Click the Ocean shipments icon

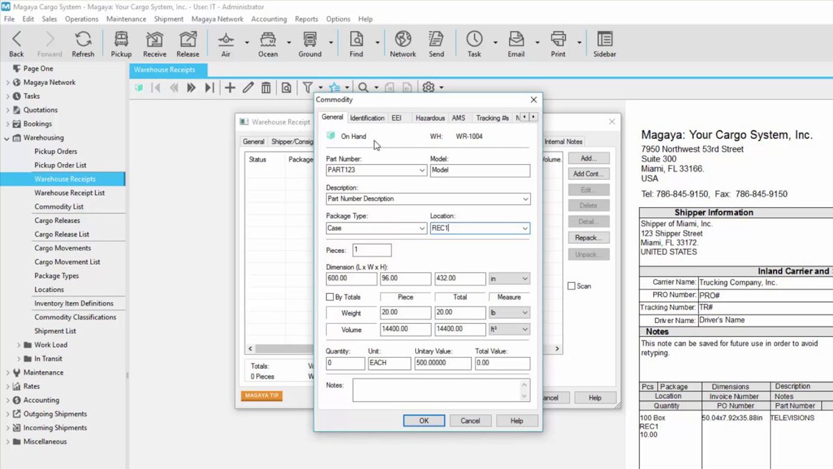[x=267, y=43]
